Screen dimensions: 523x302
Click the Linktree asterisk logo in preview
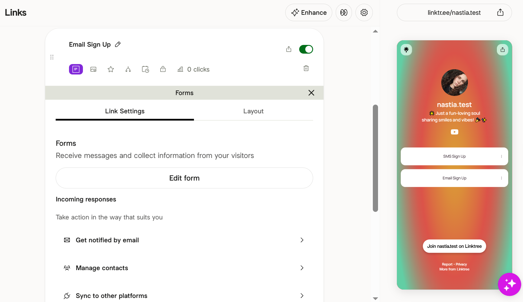click(x=406, y=50)
